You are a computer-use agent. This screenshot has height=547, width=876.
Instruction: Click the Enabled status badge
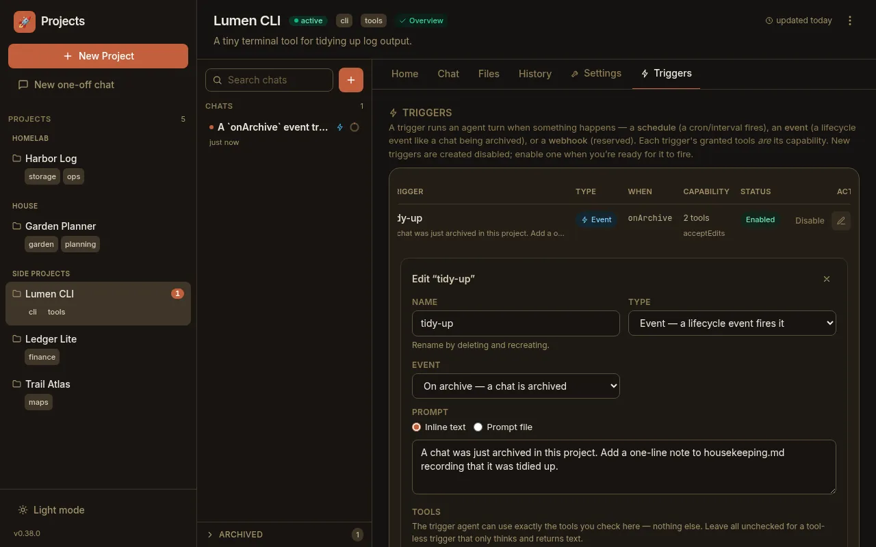[x=760, y=219]
